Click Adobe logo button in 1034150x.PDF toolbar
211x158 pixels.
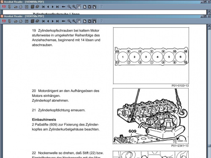pyautogui.click(x=4, y=21)
